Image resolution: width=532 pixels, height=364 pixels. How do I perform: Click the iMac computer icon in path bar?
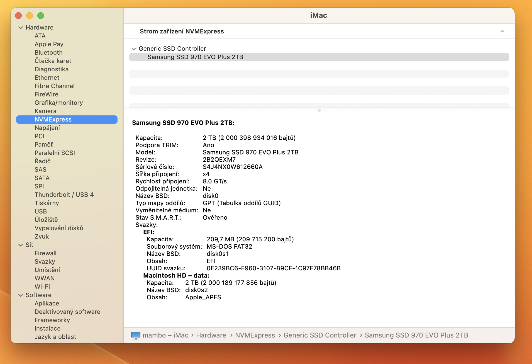click(136, 335)
